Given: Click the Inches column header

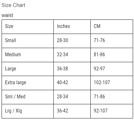Looking at the screenshot, I should click(72, 27).
